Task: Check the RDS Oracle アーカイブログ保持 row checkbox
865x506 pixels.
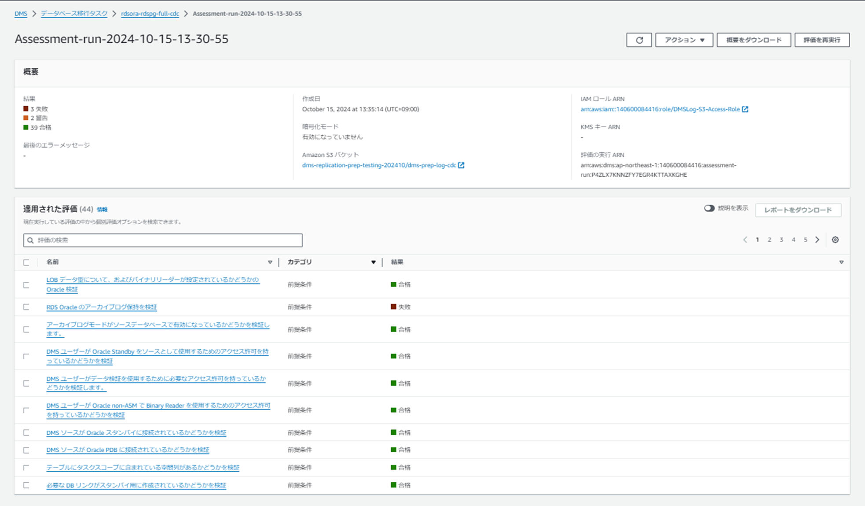Action: point(26,307)
